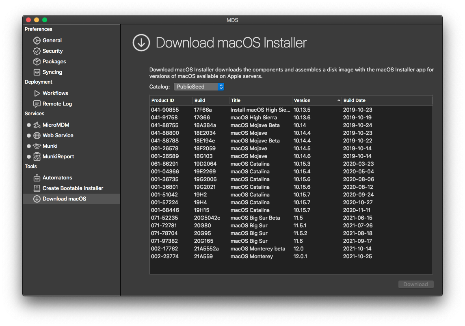Select Catalina build 19G2021 row
Image resolution: width=465 pixels, height=326 pixels.
[x=291, y=187]
